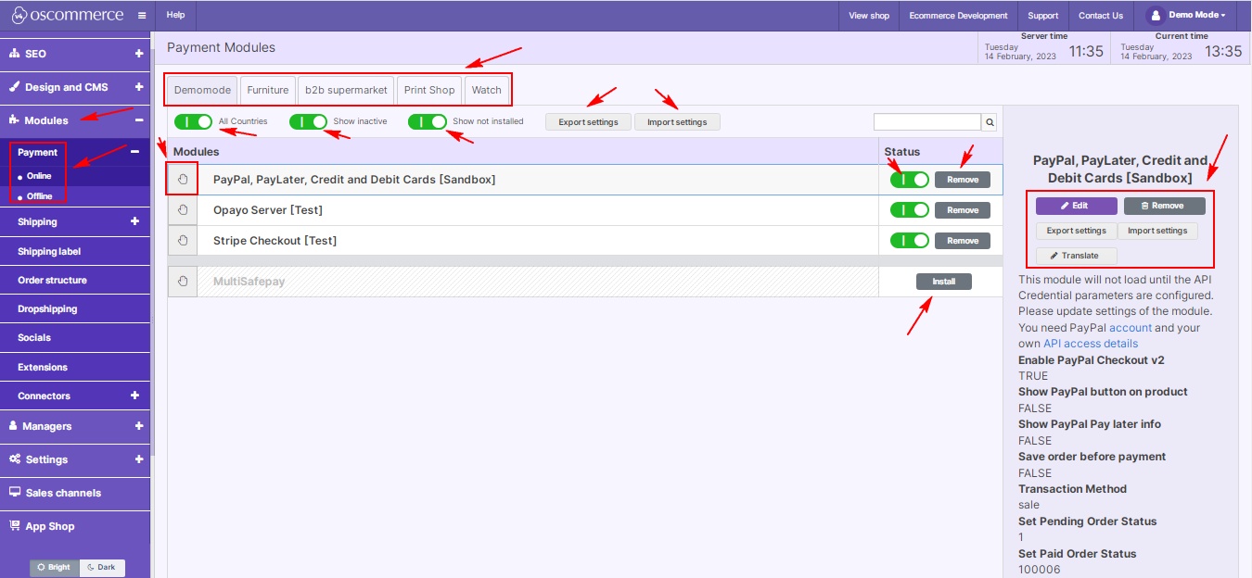Screen dimensions: 1252x578
Task: Disable the PayPal module status switch
Action: 909,180
